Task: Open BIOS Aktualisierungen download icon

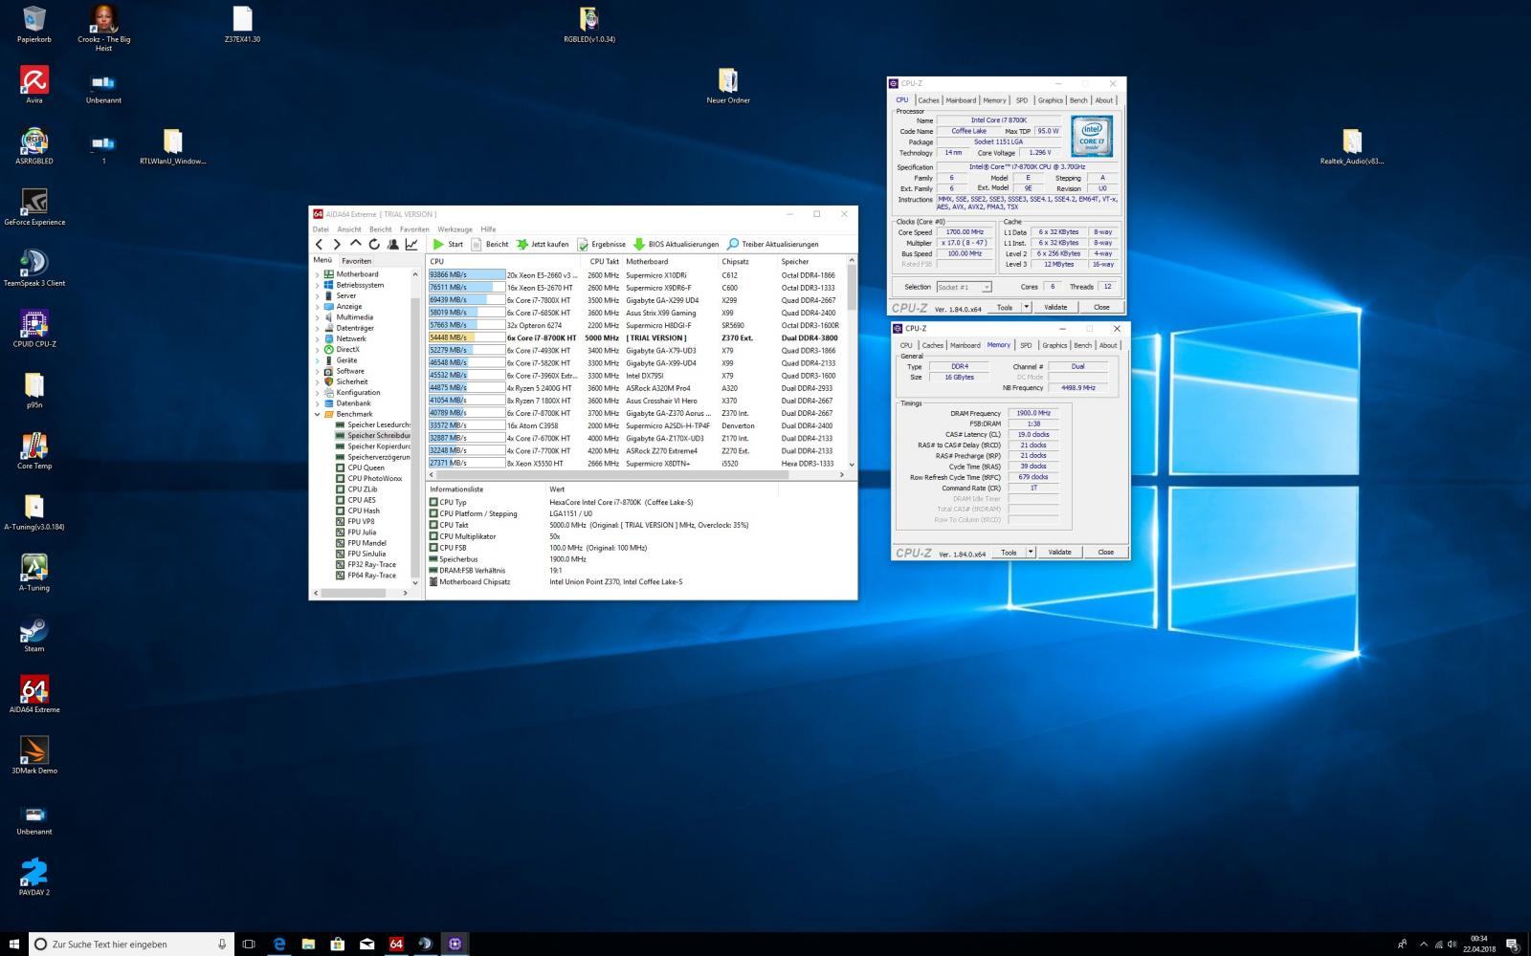Action: [639, 244]
